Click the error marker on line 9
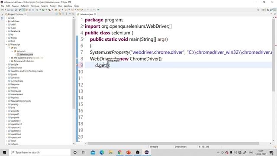This screenshot has width=277, height=156. (x=77, y=65)
